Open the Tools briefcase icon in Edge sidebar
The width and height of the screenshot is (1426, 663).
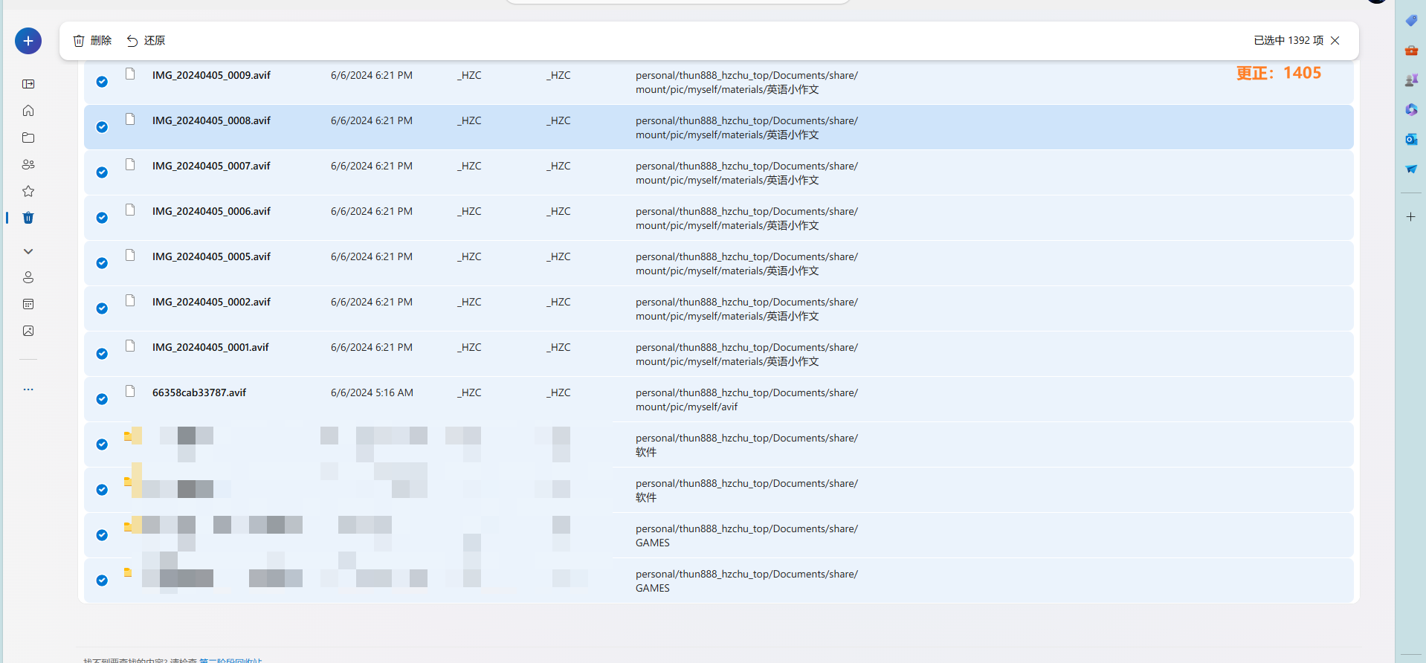coord(1411,50)
